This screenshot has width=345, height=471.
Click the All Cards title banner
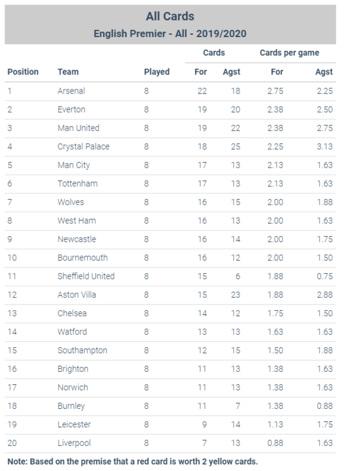pyautogui.click(x=170, y=24)
